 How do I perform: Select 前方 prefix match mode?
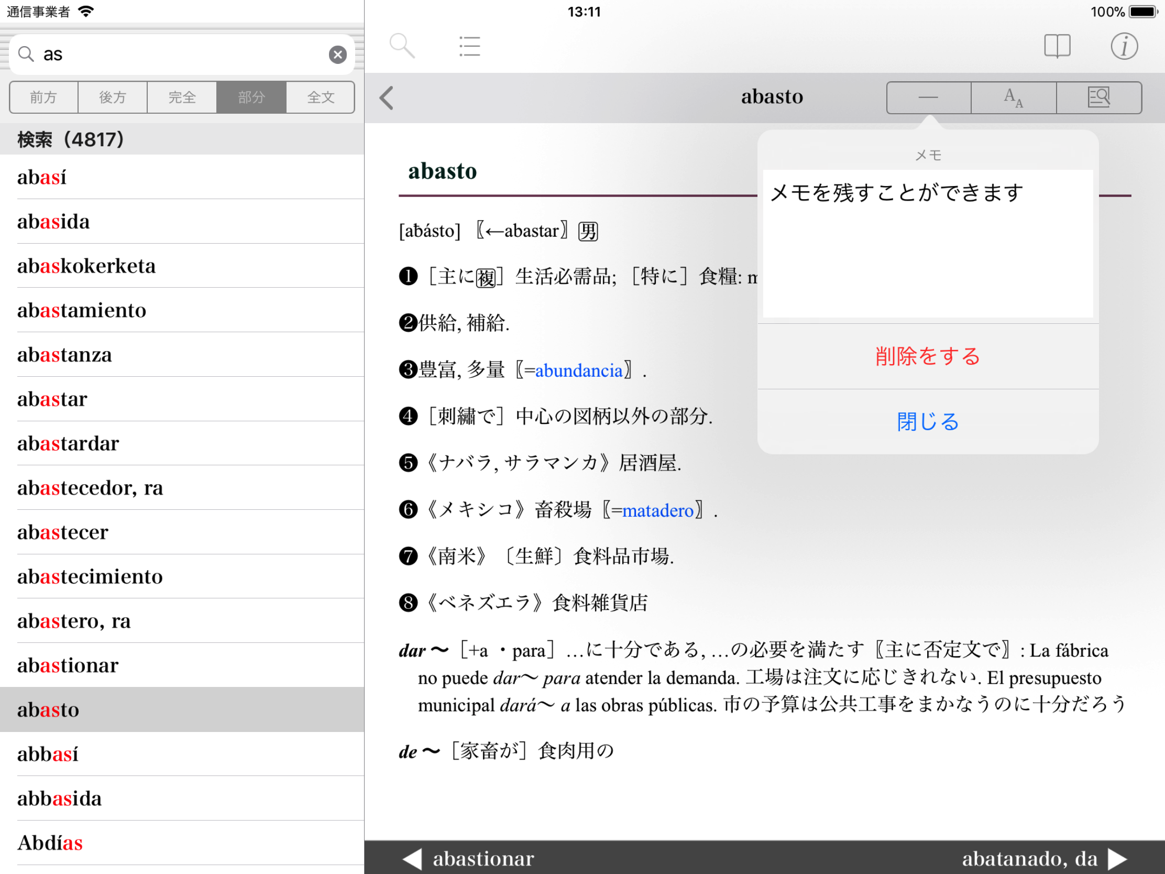coord(43,97)
